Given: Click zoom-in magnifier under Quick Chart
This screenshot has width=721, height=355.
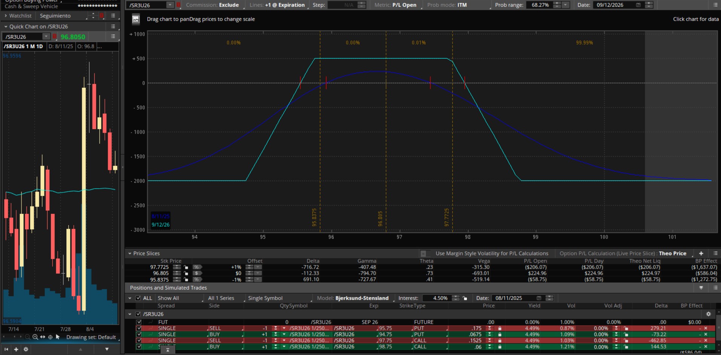Looking at the screenshot, I should [35, 337].
